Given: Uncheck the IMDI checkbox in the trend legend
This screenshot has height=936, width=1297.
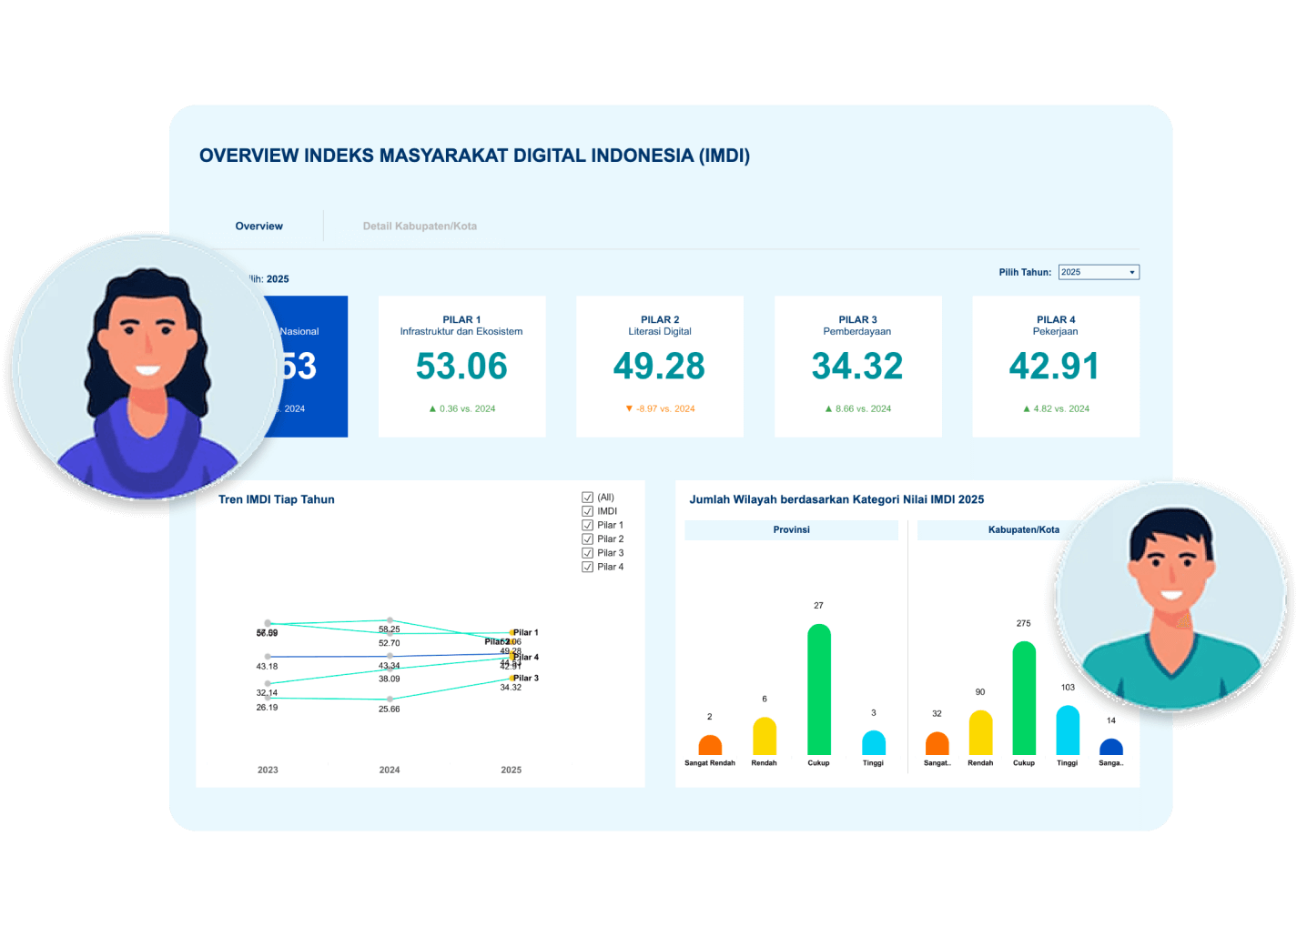Looking at the screenshot, I should [x=587, y=511].
